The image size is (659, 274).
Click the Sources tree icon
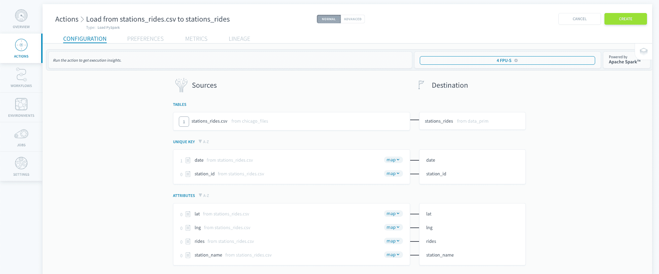pyautogui.click(x=181, y=85)
